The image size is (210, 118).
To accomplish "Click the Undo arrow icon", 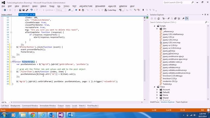I will 31,10.
